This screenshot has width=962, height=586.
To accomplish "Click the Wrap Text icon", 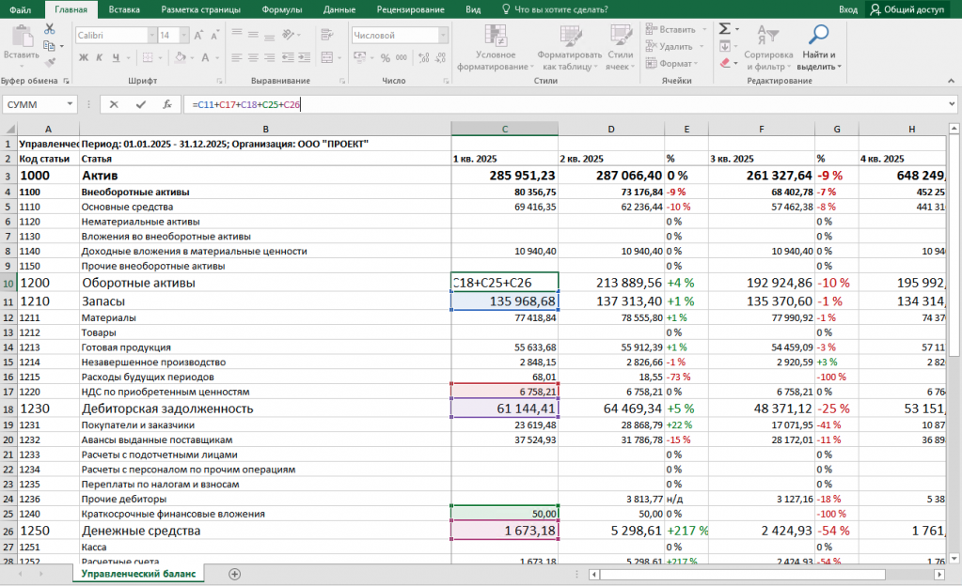I will 327,35.
